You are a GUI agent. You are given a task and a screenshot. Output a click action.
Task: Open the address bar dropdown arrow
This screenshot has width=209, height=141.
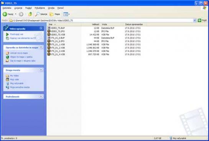194,20
